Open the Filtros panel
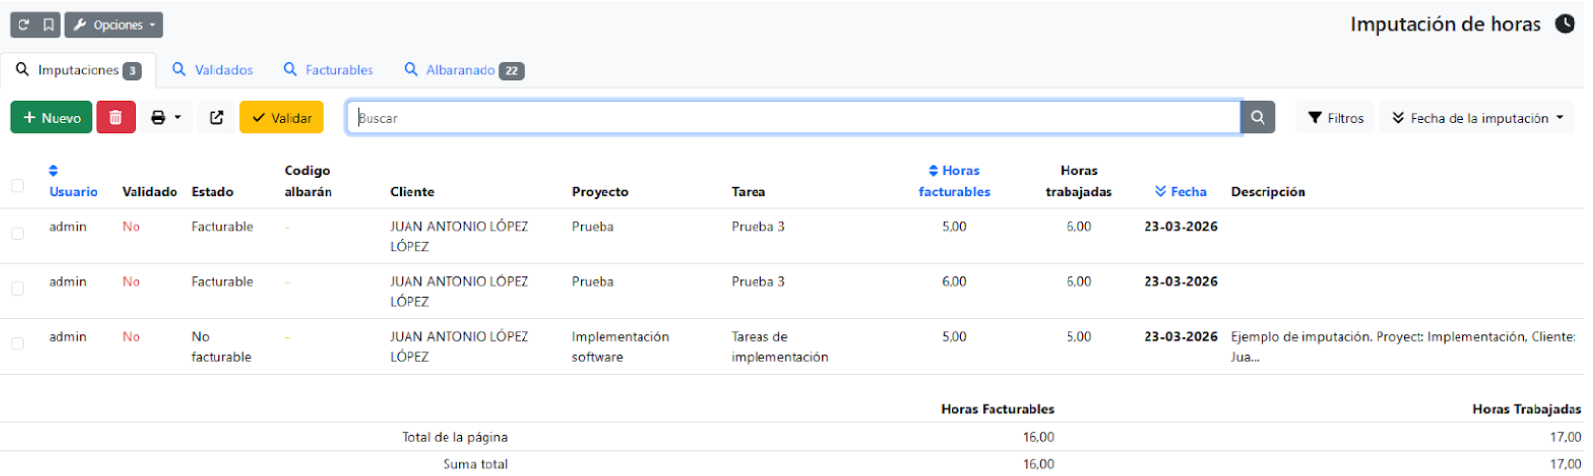The image size is (1593, 476). coord(1335,118)
